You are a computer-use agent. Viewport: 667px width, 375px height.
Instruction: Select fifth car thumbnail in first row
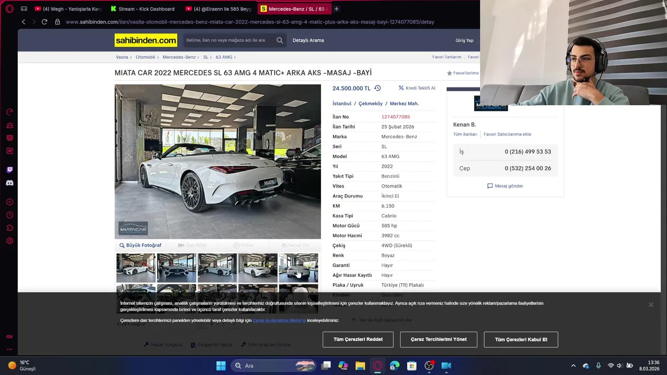point(299,268)
